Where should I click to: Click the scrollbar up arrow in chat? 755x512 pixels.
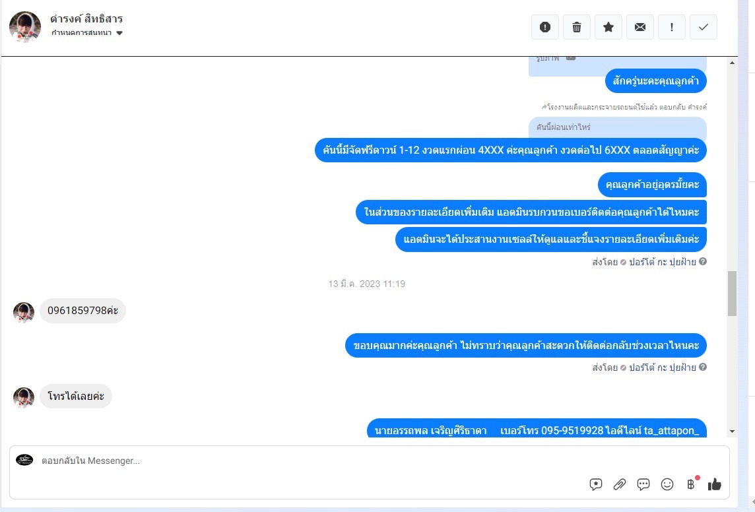coord(732,63)
